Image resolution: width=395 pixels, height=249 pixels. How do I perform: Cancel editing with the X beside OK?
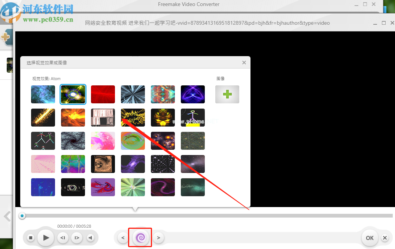[385, 238]
